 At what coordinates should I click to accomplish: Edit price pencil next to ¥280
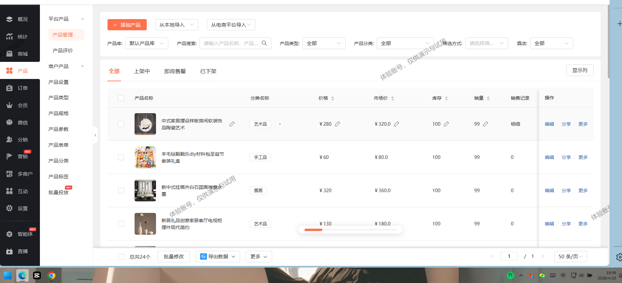pos(337,124)
